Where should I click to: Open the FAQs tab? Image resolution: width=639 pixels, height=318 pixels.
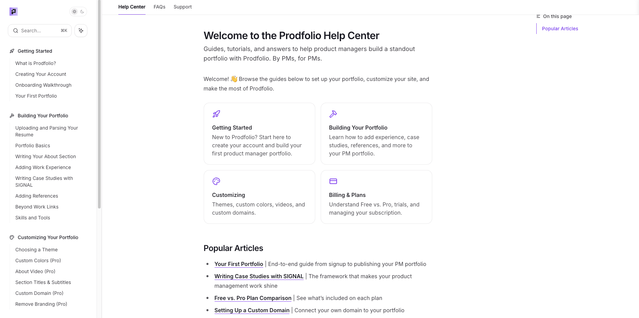159,7
